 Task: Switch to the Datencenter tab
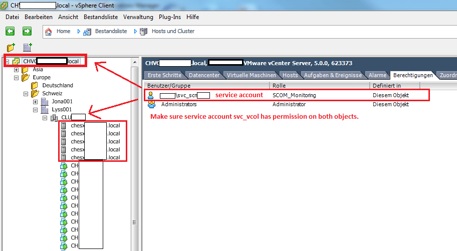click(x=204, y=75)
